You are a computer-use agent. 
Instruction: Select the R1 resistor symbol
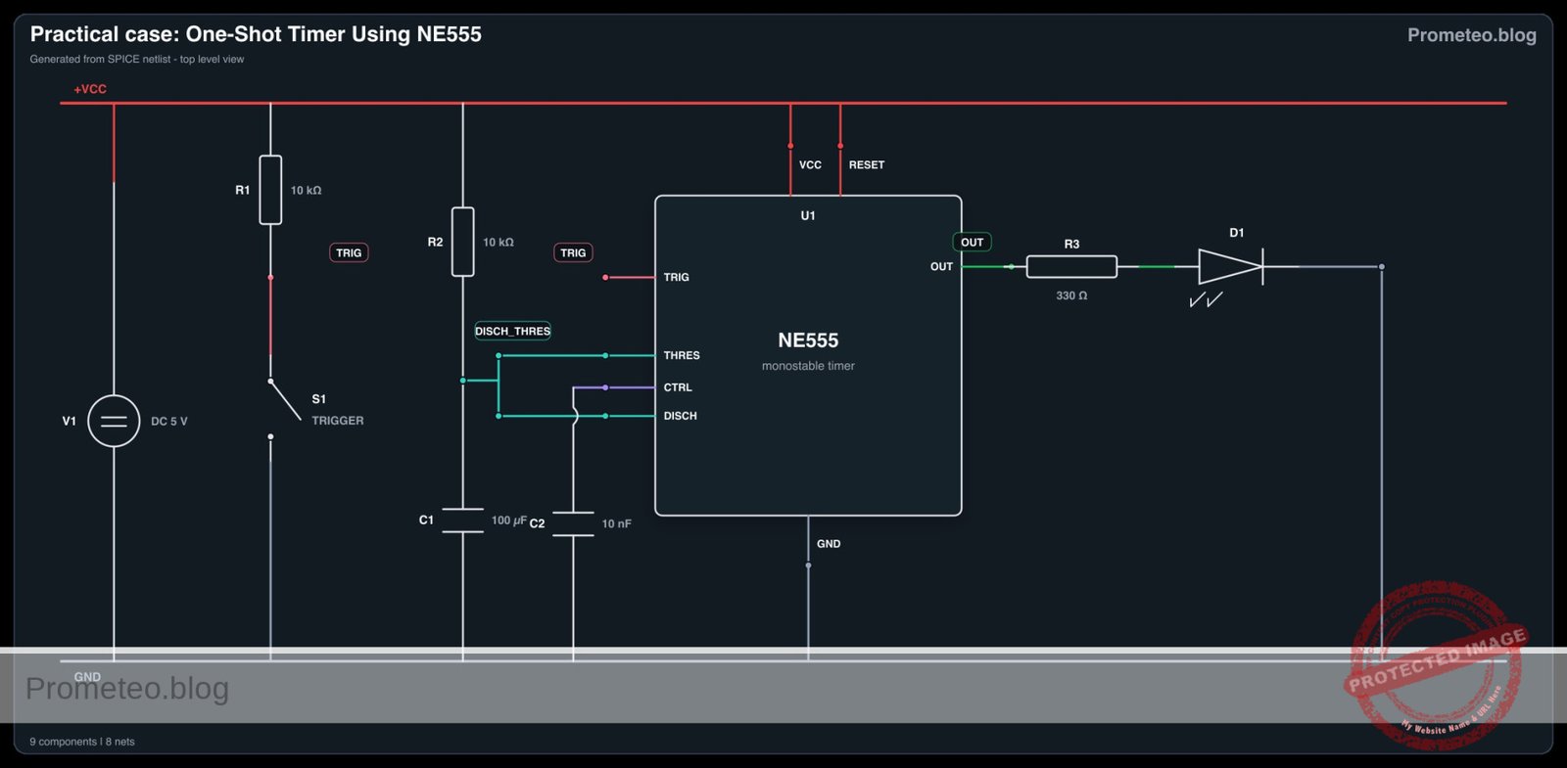270,190
